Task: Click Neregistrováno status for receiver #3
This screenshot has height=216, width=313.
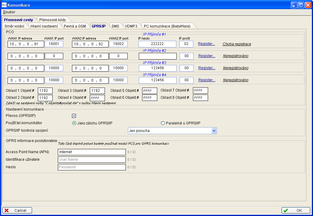Action: 236,68
